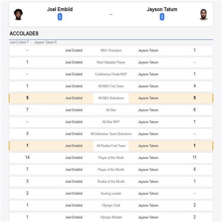Click the All-NBA First Team label
222x222 pixels.
[x=111, y=86]
